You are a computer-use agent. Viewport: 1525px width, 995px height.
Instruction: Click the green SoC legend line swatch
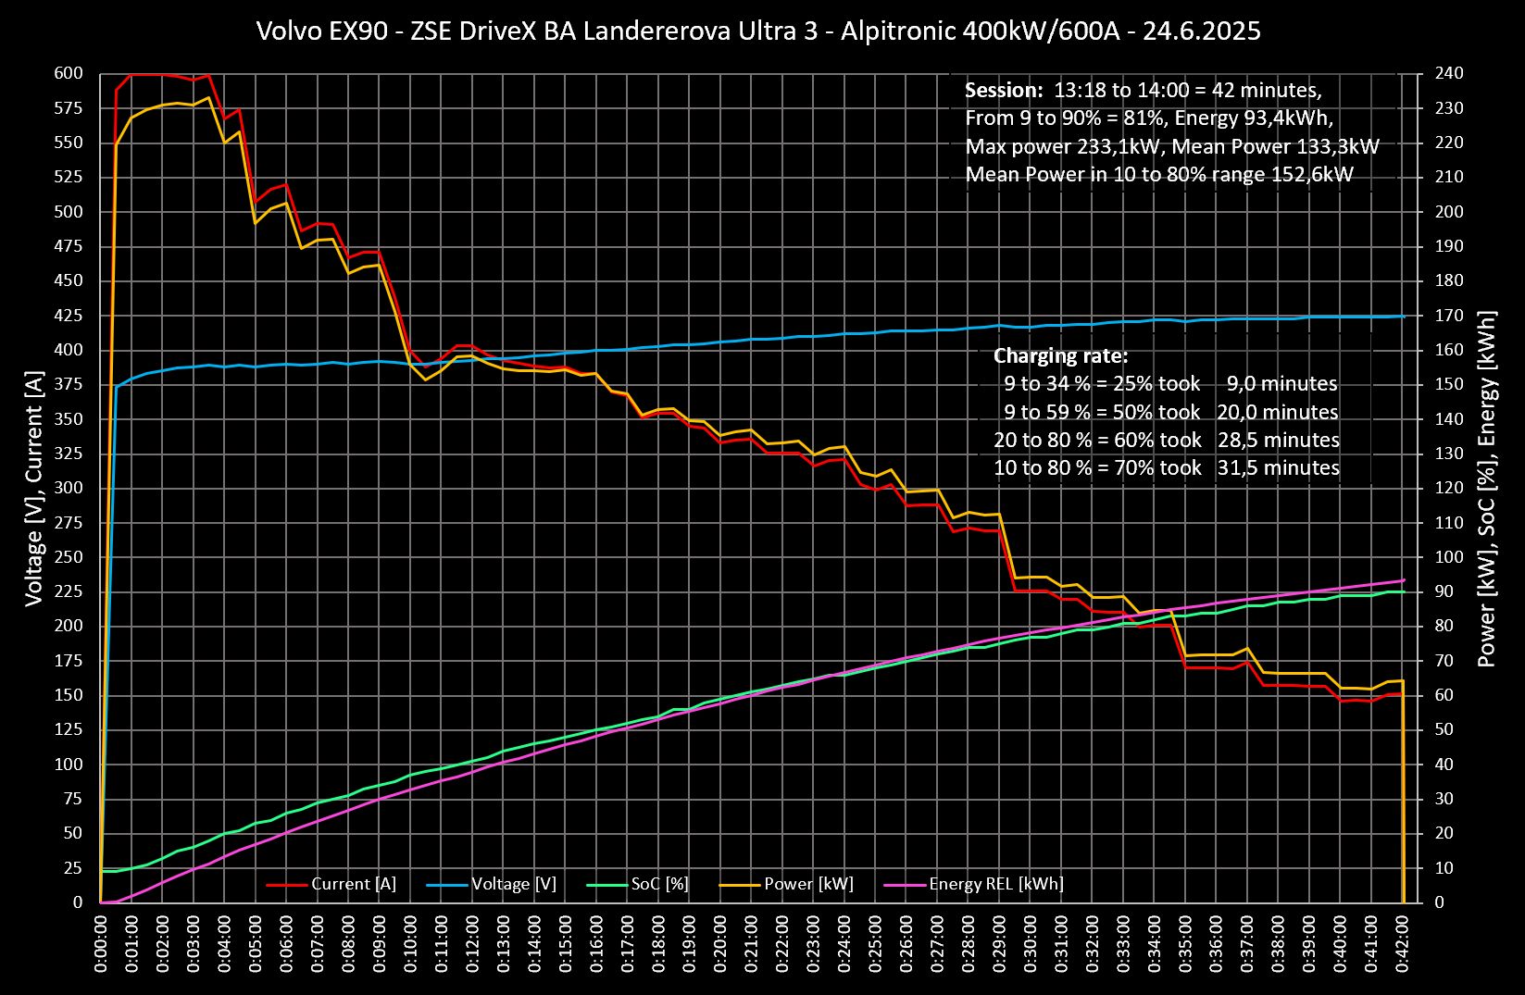tap(607, 885)
